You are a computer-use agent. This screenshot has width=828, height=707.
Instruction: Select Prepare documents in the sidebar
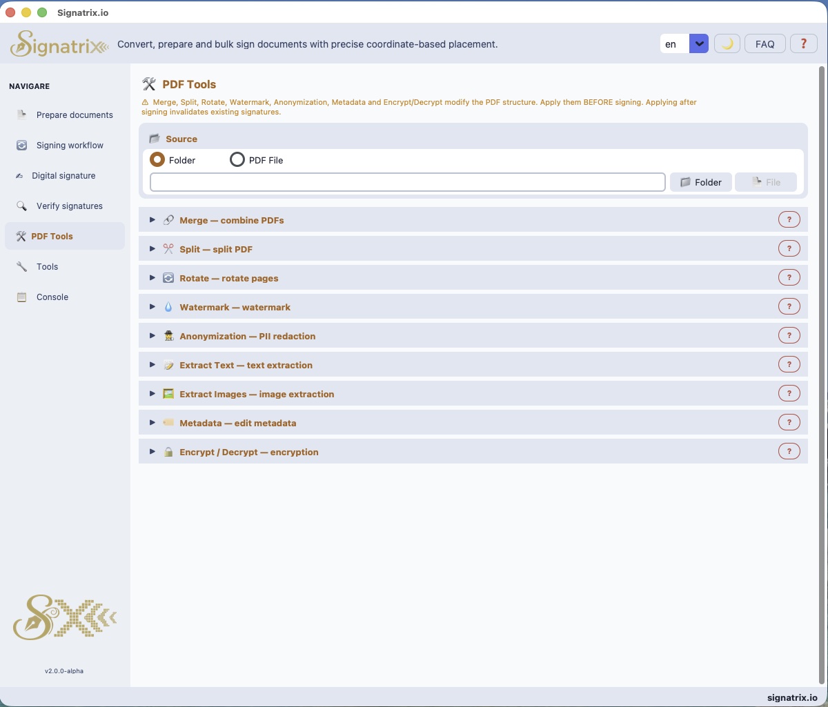tap(74, 114)
